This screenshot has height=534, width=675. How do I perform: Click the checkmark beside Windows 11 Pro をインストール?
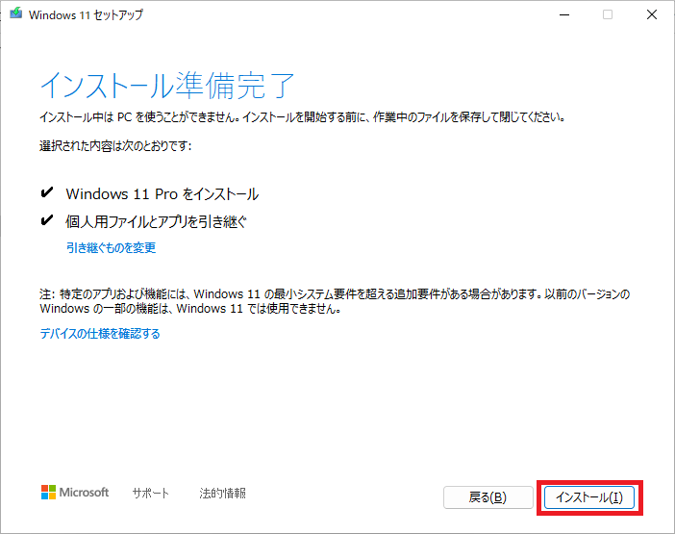point(46,192)
